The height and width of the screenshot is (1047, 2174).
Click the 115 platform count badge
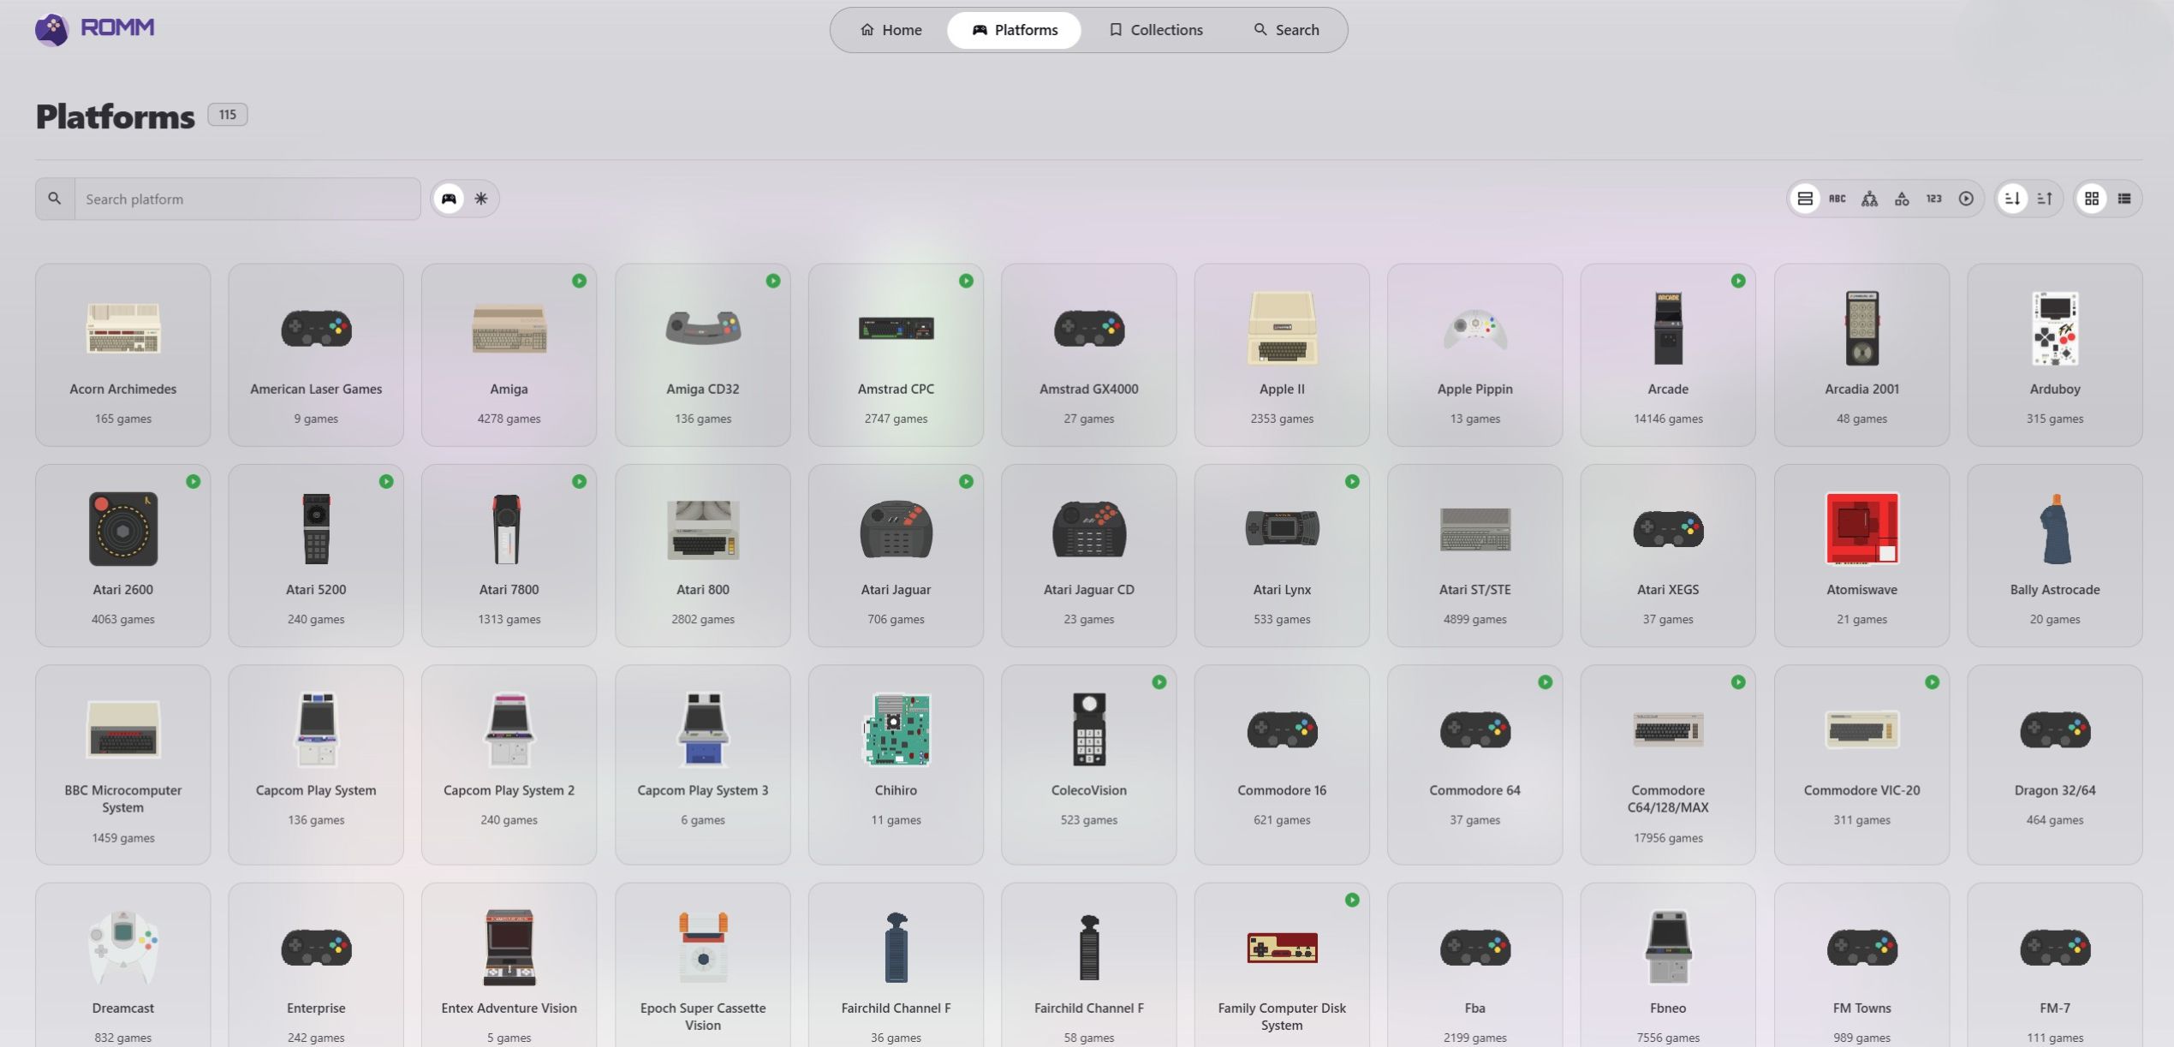tap(227, 115)
